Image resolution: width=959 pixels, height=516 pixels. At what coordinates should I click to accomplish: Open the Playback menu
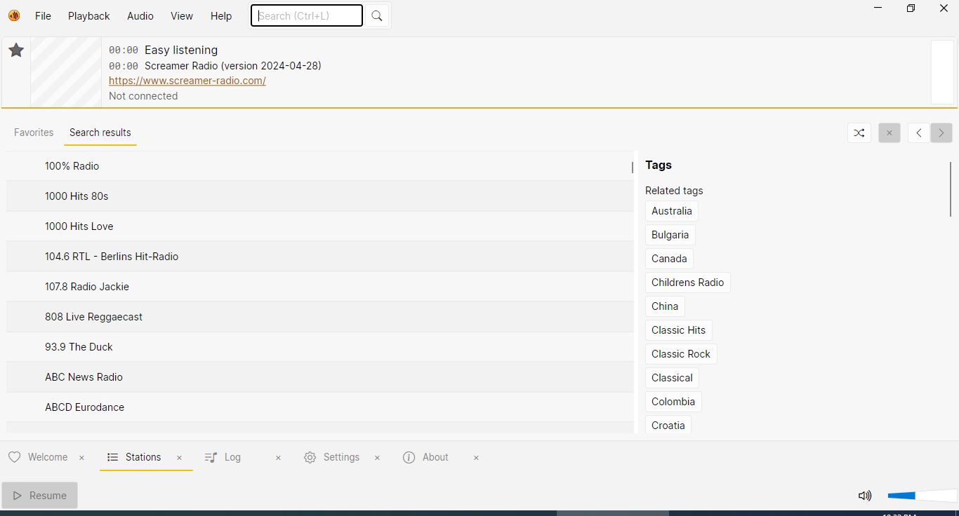(x=89, y=16)
